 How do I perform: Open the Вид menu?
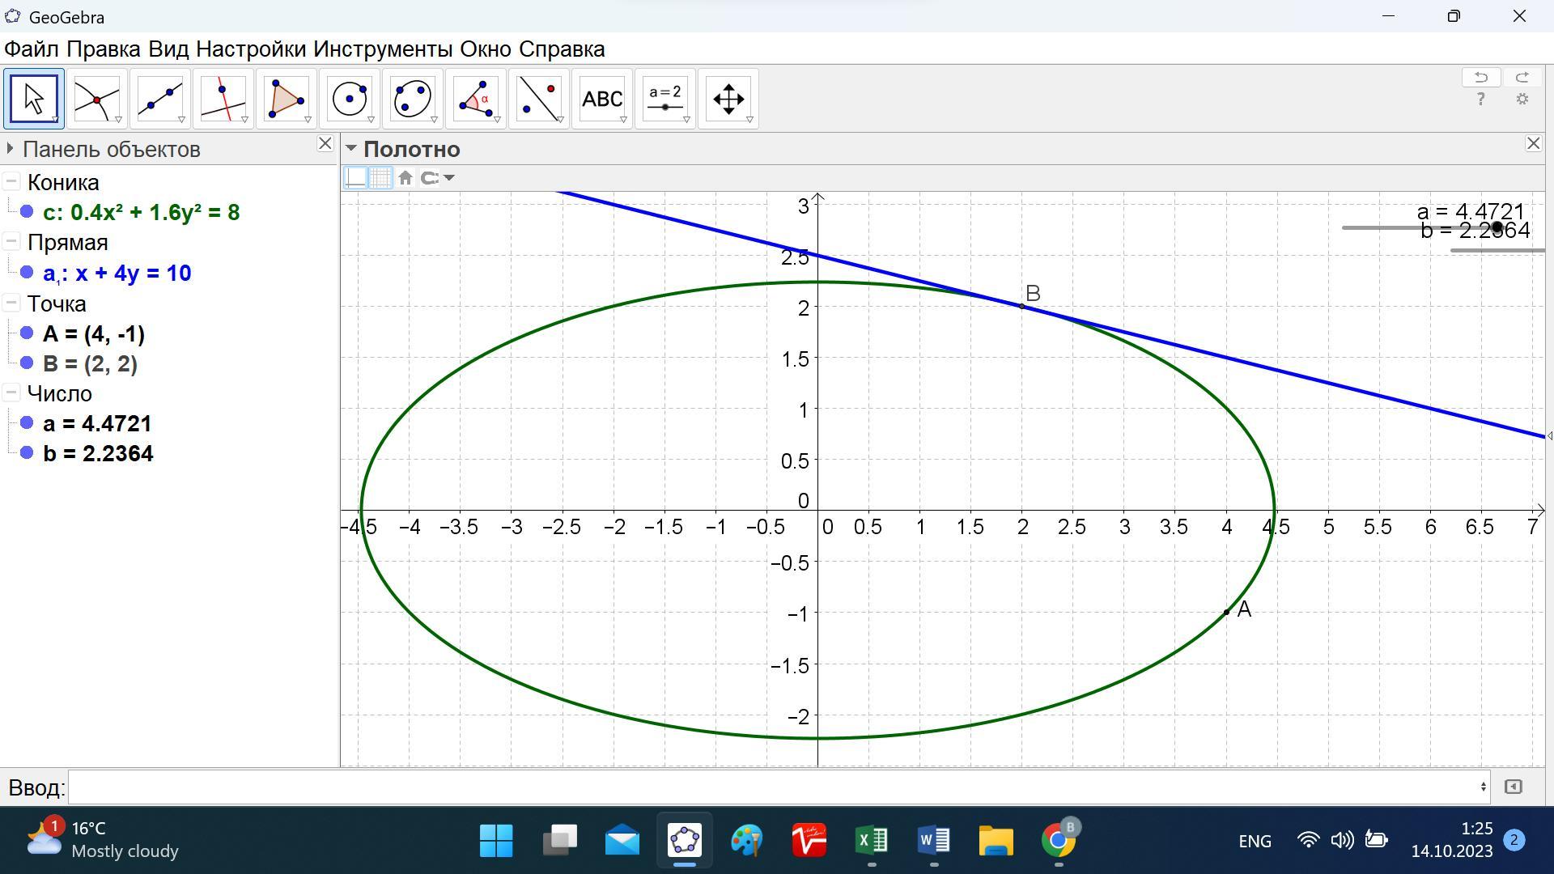[168, 49]
